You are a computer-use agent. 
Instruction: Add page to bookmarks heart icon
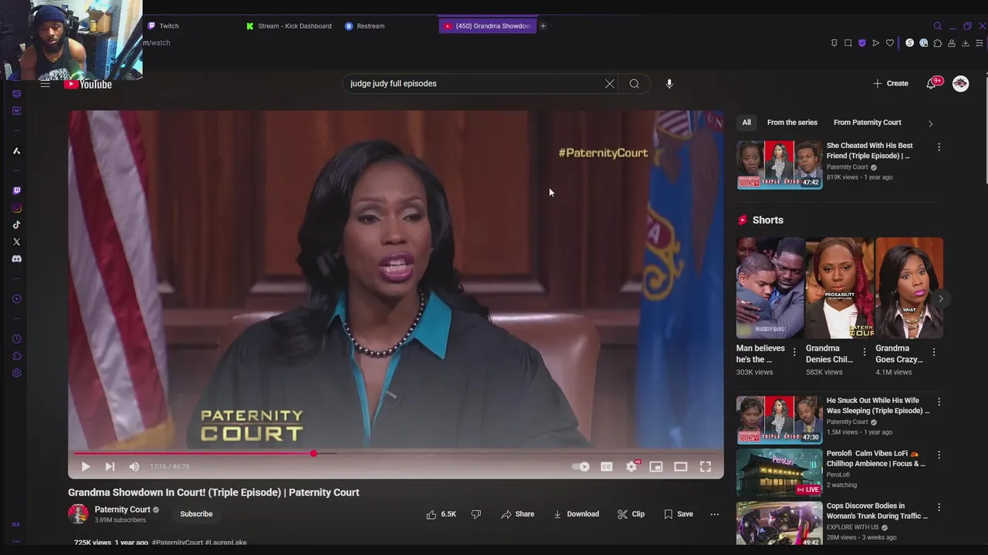[x=890, y=43]
